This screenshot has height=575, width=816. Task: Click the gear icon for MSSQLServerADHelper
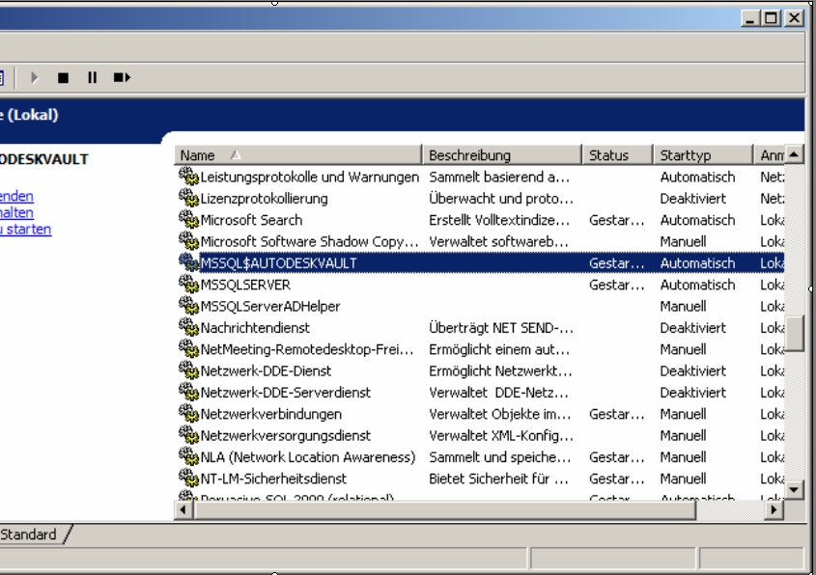pyautogui.click(x=188, y=306)
